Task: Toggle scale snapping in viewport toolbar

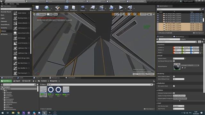Action: click(x=139, y=14)
